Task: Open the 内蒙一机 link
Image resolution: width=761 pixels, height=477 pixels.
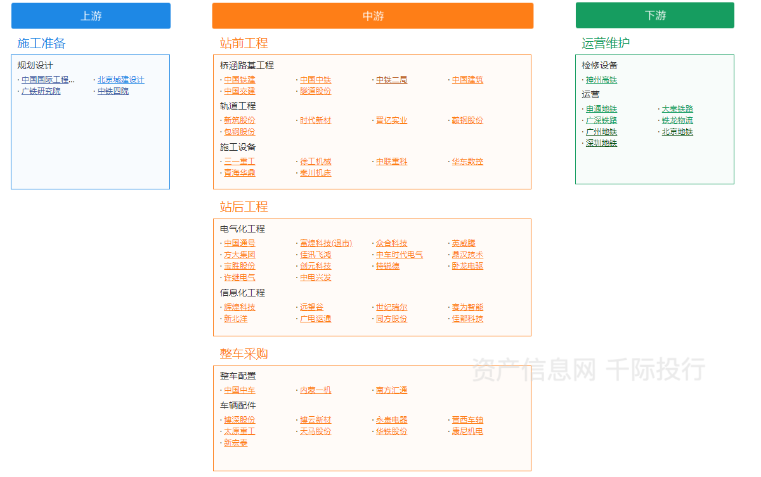Action: (316, 390)
